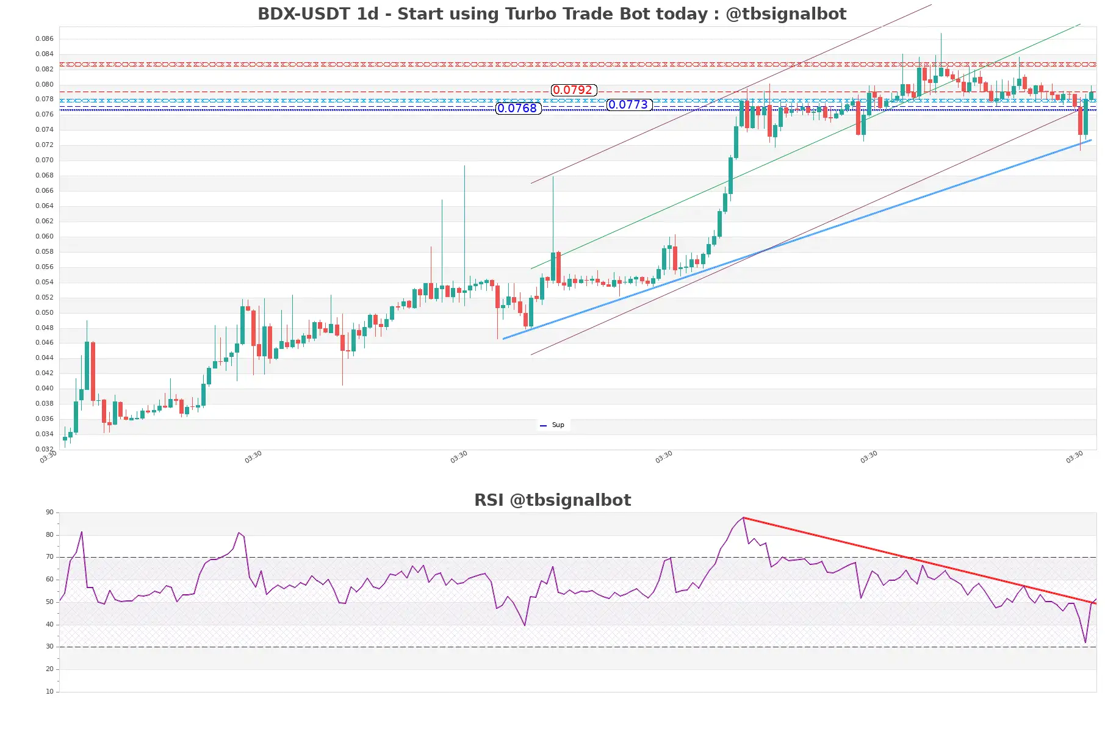Click the 0.042 price axis label
The width and height of the screenshot is (1105, 737).
click(x=45, y=373)
